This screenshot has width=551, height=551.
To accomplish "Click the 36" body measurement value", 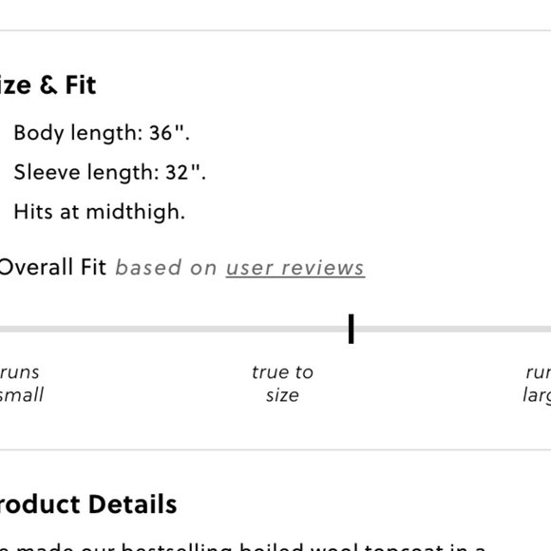I will tap(169, 133).
